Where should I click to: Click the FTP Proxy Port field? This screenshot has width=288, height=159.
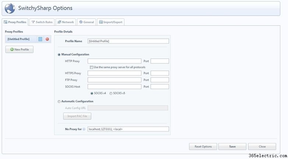pyautogui.click(x=160, y=80)
